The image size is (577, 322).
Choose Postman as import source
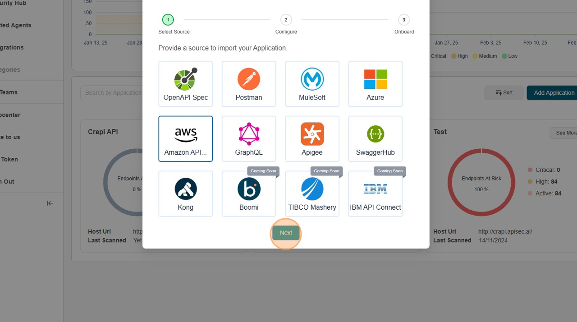248,84
